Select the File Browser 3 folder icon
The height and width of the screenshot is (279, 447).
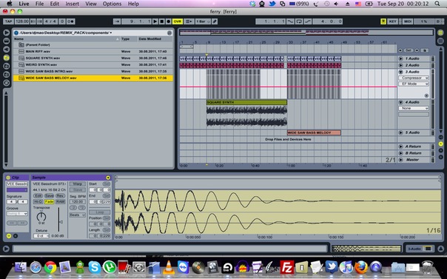[x=6, y=75]
